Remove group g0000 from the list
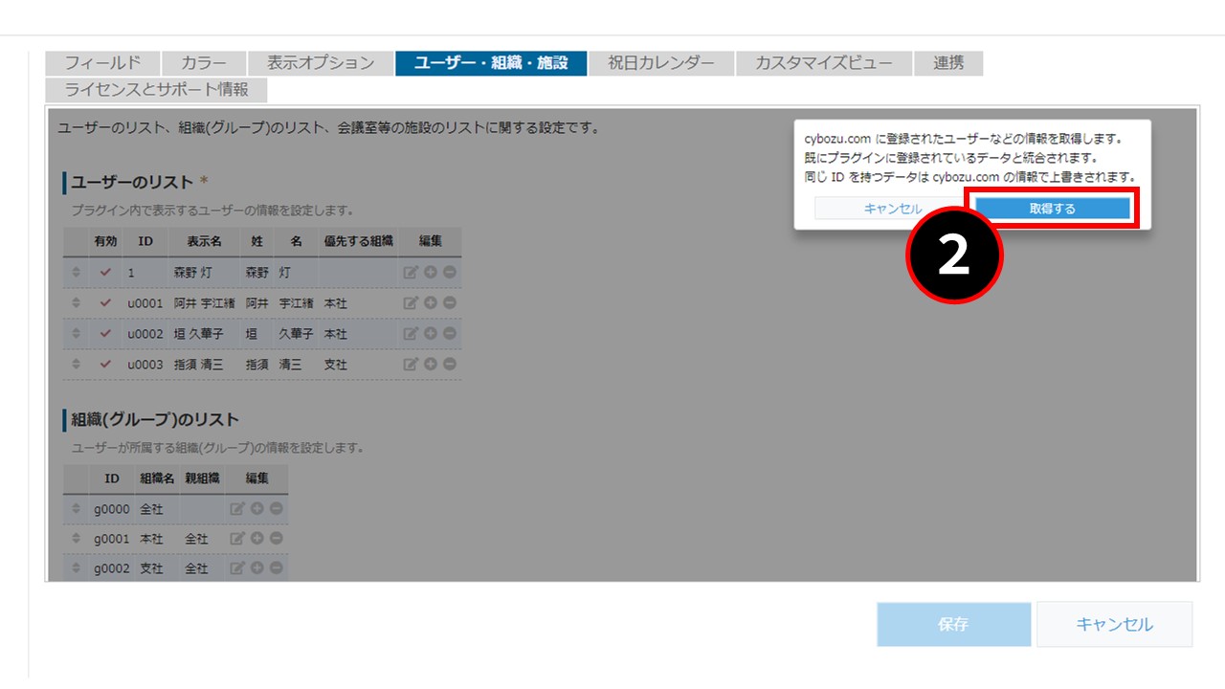The image size is (1225, 689). click(276, 509)
